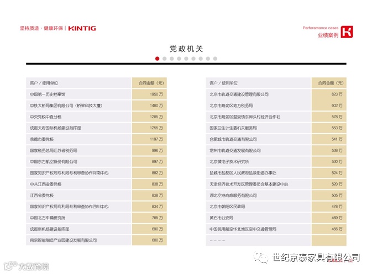The image size is (372, 274).
Task: Select the row 中央党校中直分校
Action: 96,117
